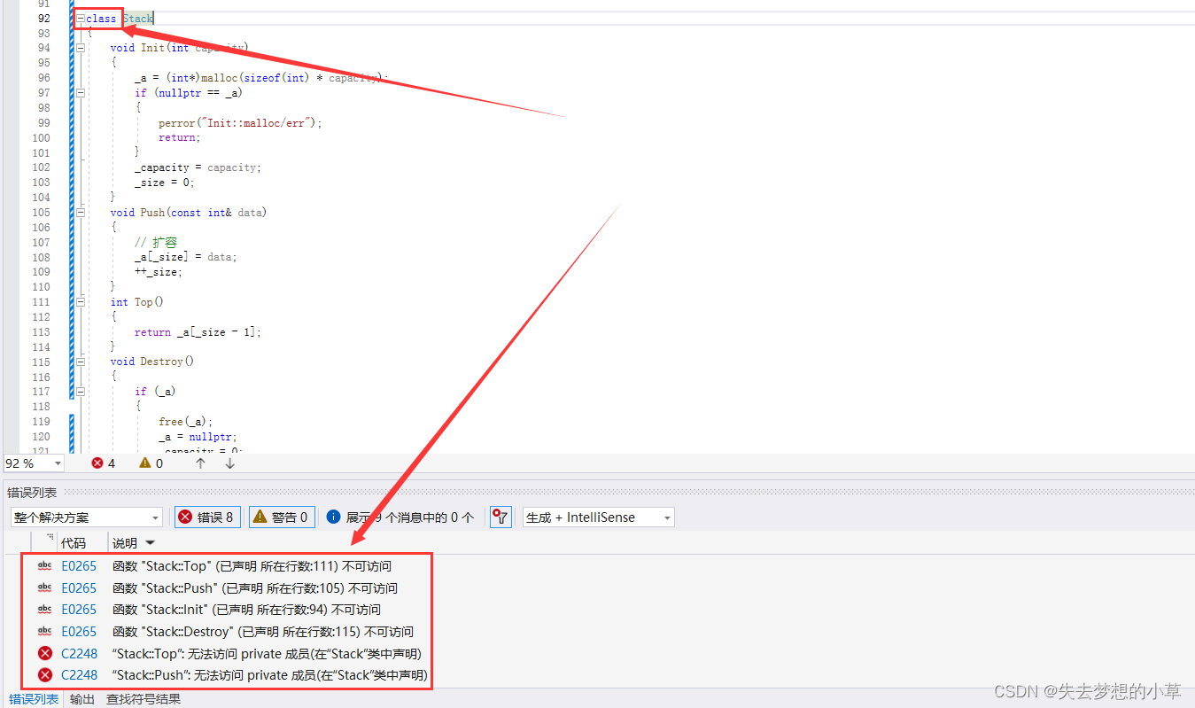Select the 函数 "Stack::Push" 不可访问 description

point(255,588)
